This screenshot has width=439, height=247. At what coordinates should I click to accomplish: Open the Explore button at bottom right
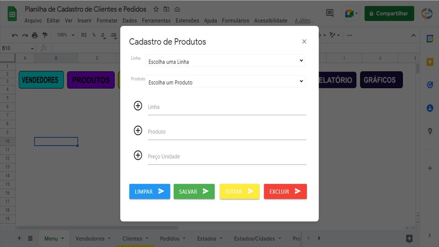click(x=409, y=238)
